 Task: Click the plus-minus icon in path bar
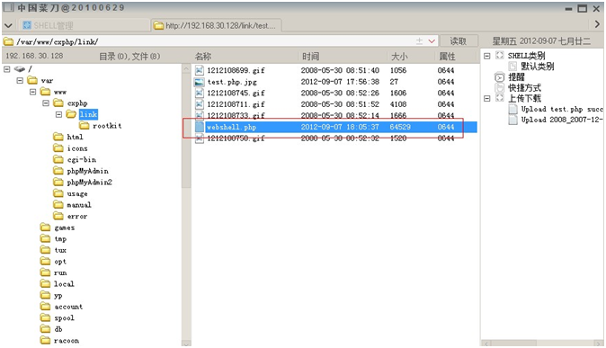[x=419, y=41]
